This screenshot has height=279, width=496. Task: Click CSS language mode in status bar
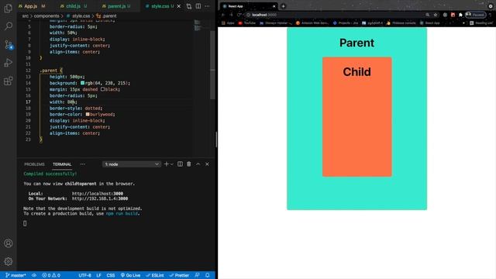[x=111, y=275]
